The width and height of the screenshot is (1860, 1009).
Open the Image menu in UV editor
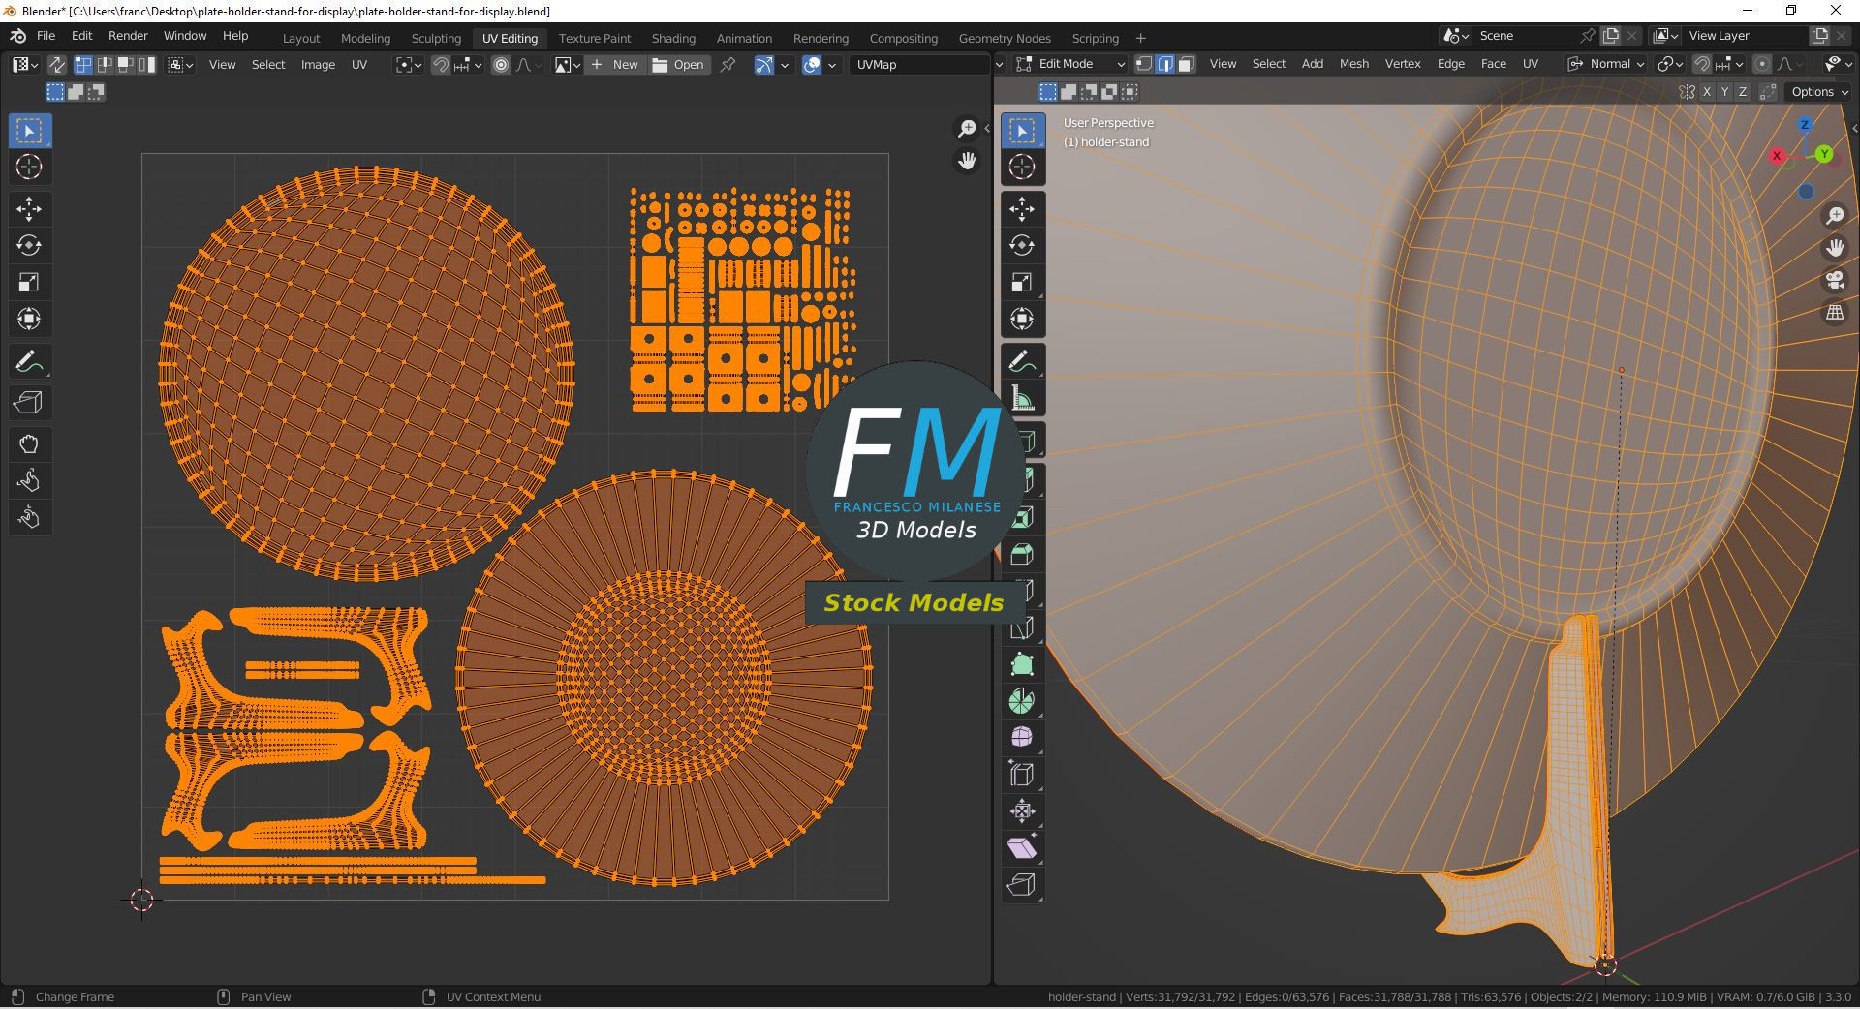pyautogui.click(x=318, y=65)
